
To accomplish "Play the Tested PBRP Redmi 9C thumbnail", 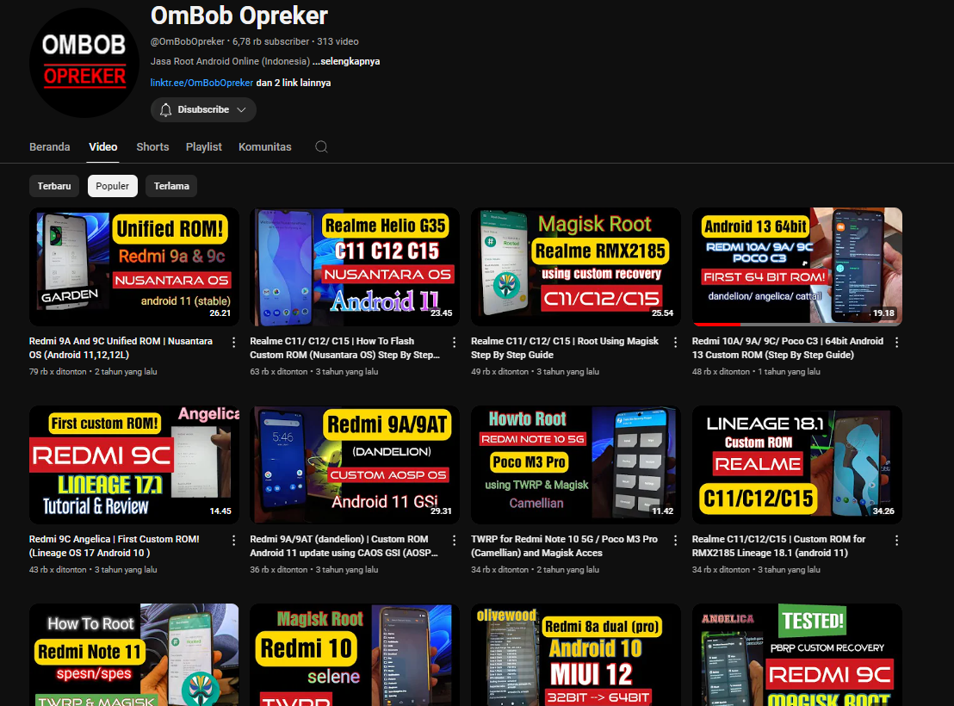I will tap(797, 655).
